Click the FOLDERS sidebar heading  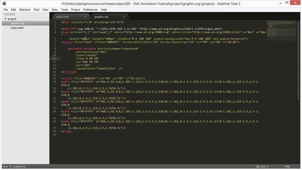9,15
